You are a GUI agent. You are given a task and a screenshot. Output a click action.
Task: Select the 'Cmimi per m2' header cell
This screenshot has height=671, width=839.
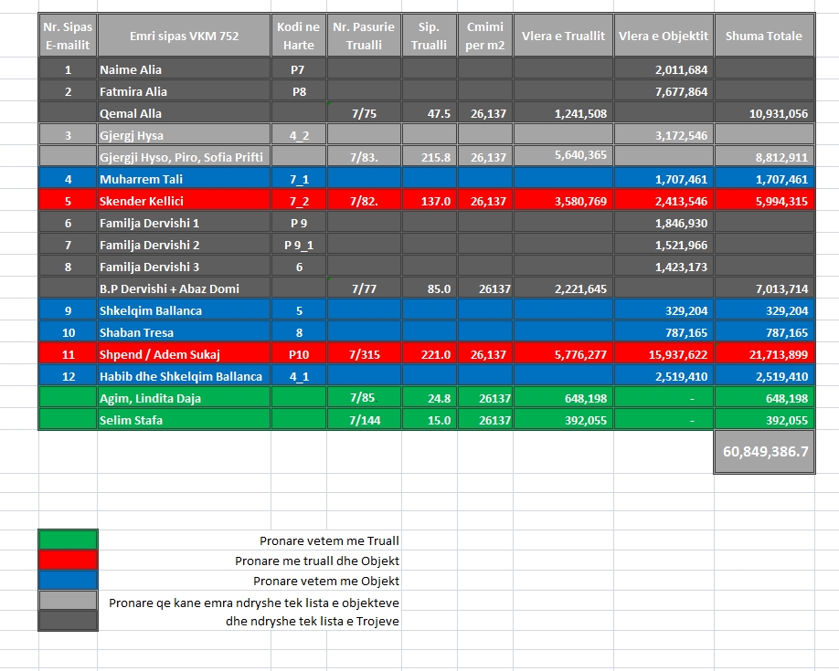point(484,37)
